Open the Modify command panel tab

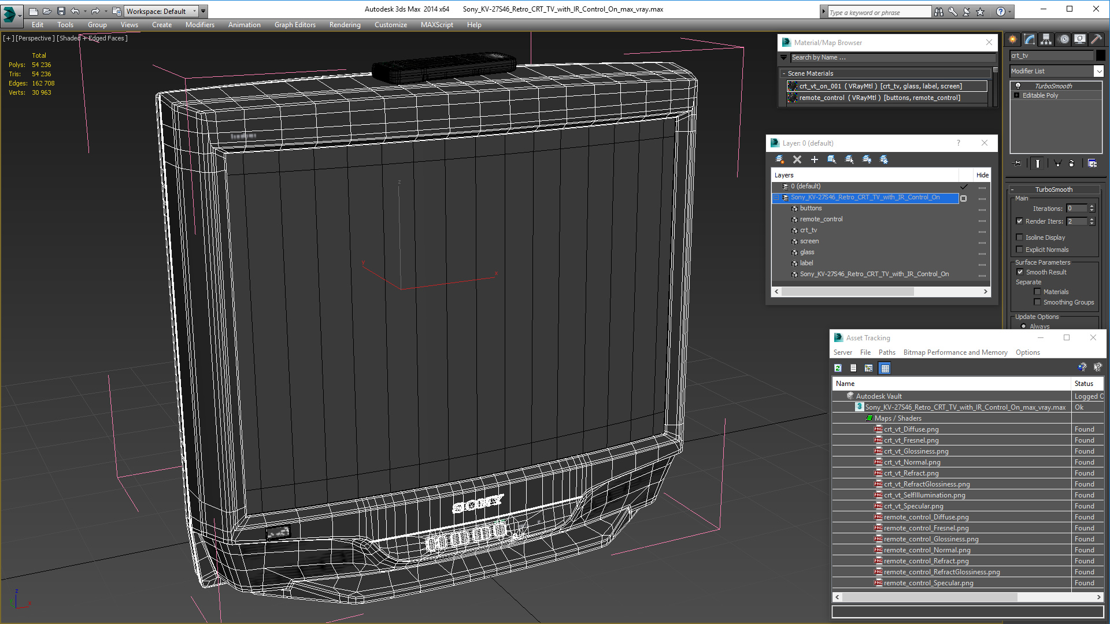click(x=1030, y=39)
